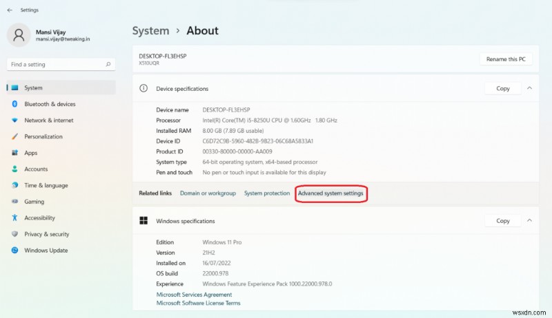Viewport: 552px width, 318px height.
Task: Collapse the Windows specifications section
Action: 529,220
